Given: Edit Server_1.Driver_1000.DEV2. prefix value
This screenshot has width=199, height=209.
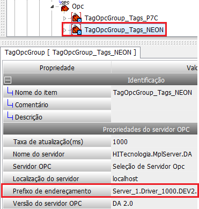Looking at the screenshot, I should (154, 191).
